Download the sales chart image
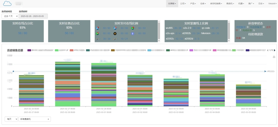The height and width of the screenshot is (127, 278). point(274,57)
